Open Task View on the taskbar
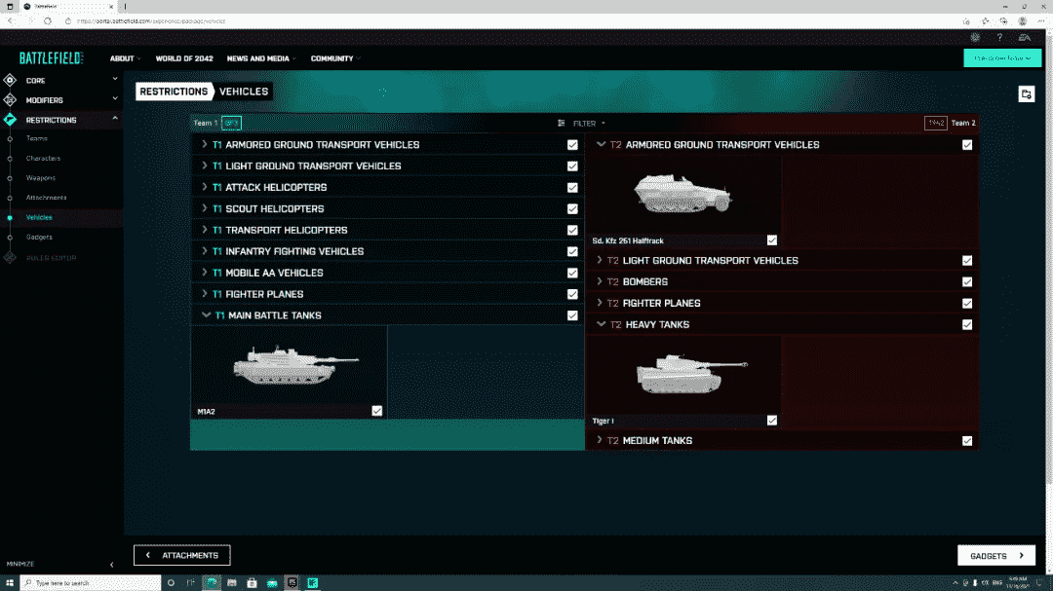 point(191,583)
